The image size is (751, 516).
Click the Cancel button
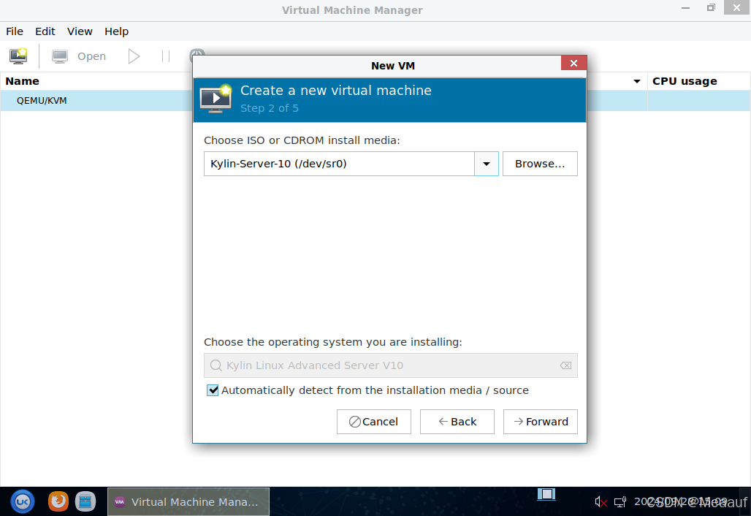[x=373, y=422]
